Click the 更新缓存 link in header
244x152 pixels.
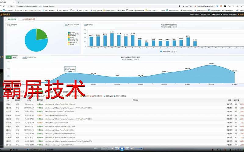click(x=233, y=14)
